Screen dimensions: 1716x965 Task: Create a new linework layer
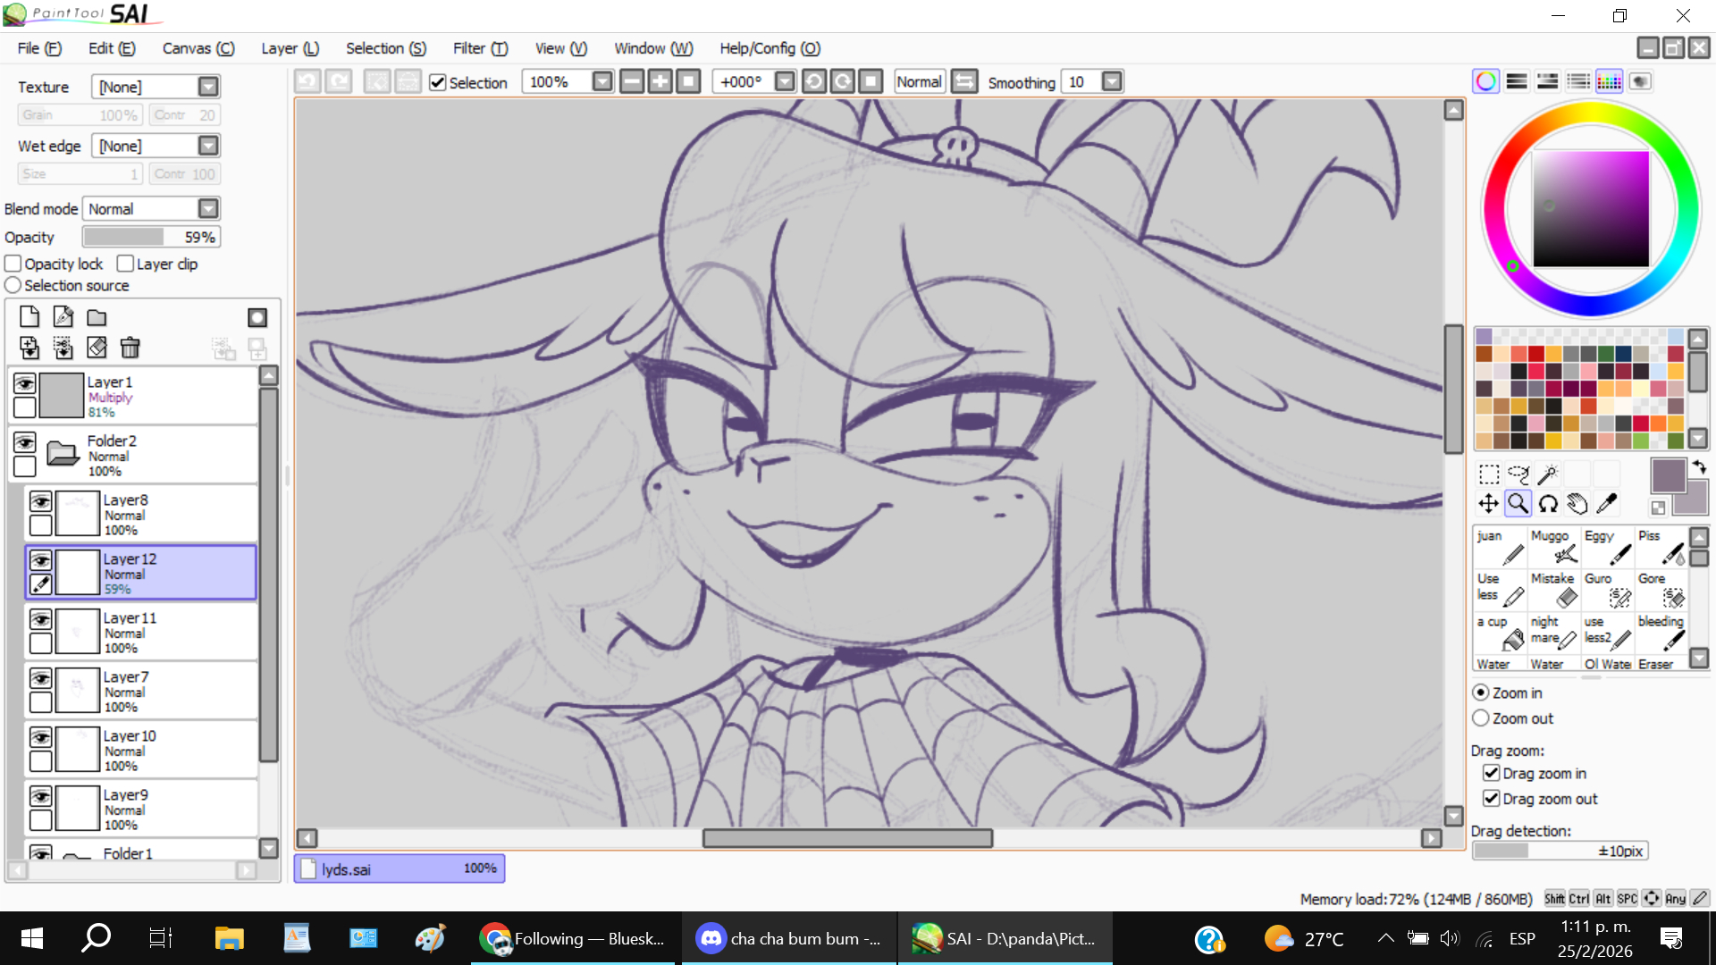(63, 317)
